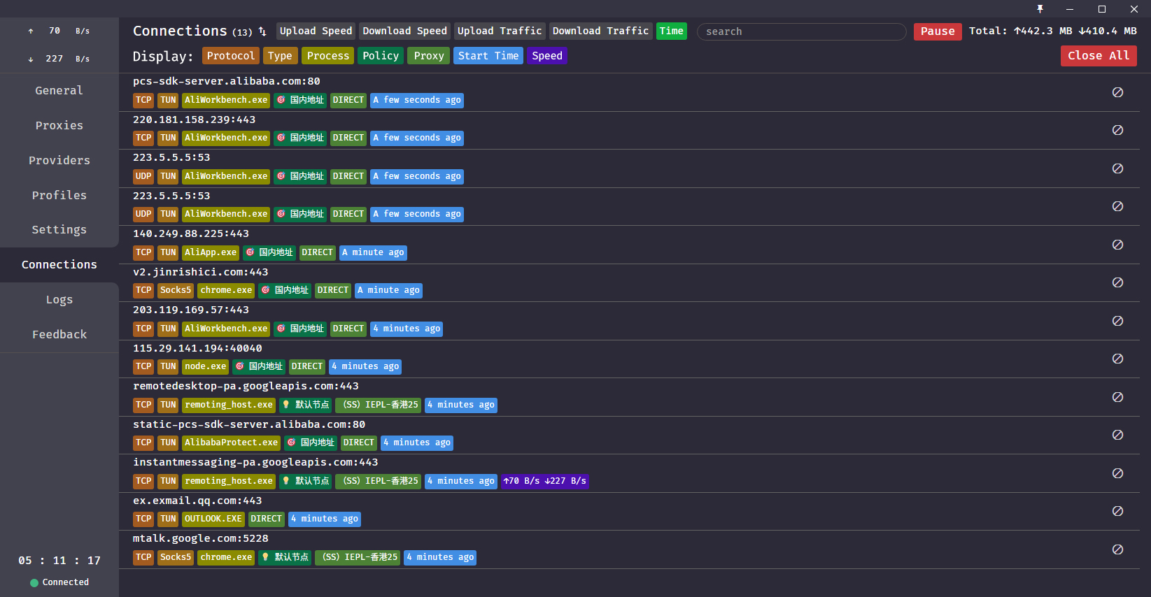Close the 220.181.158.239:443 connection
Screen dimensions: 1151x597
1117,130
